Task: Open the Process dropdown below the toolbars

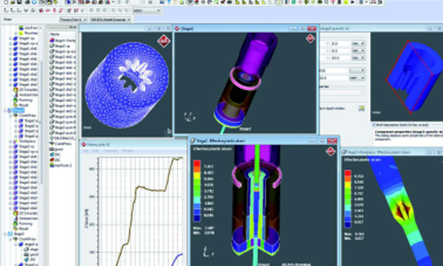Action: (73, 19)
